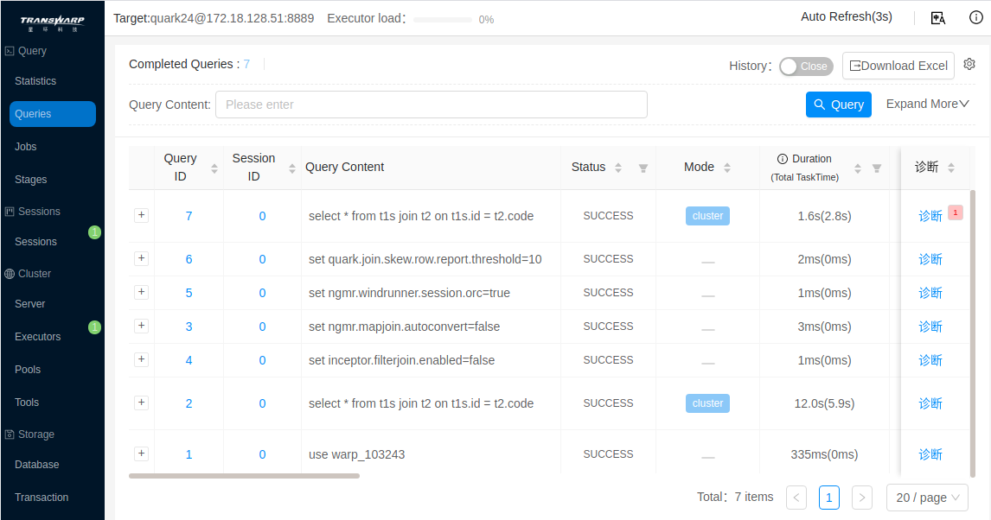Click the info circle icon

tap(975, 17)
